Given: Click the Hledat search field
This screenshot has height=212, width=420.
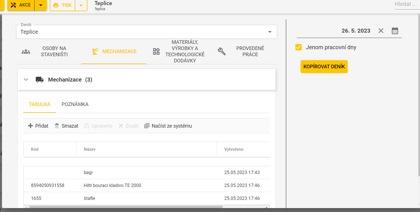Looking at the screenshot, I should (406, 4).
